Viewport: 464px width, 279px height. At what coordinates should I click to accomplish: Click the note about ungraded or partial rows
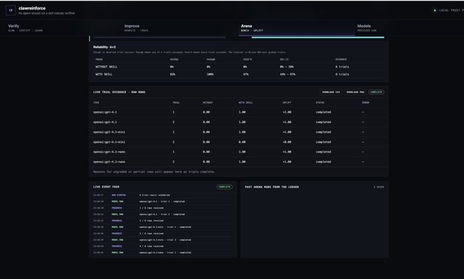pos(154,172)
